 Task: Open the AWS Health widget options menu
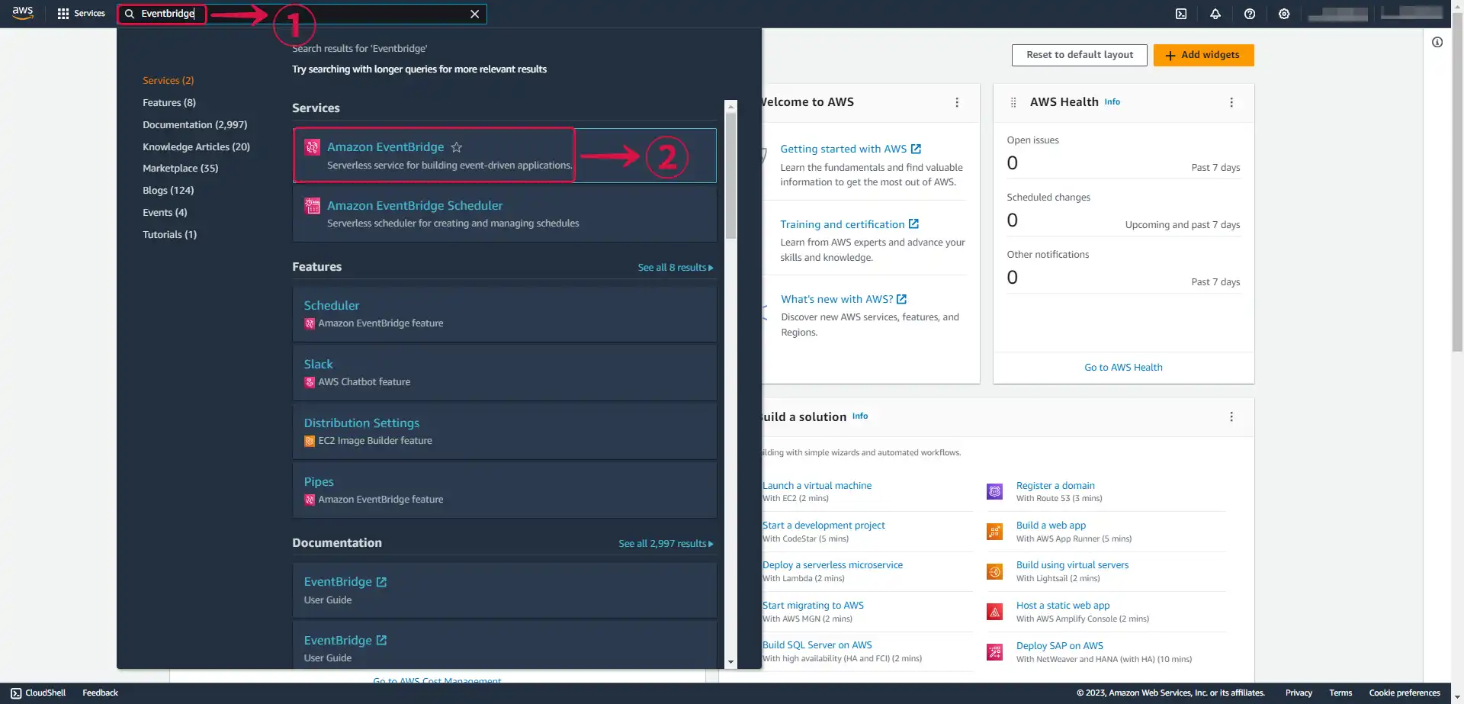pos(1231,102)
